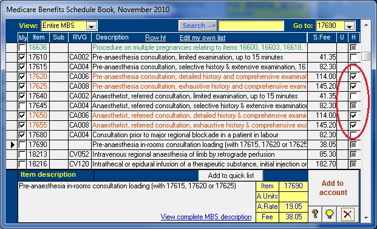Click the RVG column header
The height and width of the screenshot is (229, 377).
[80, 38]
